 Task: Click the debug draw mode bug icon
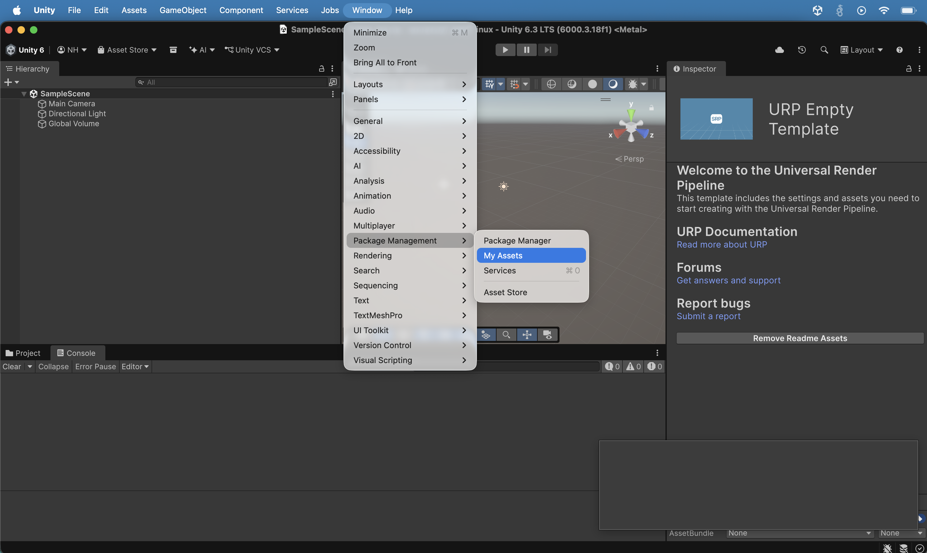[632, 84]
